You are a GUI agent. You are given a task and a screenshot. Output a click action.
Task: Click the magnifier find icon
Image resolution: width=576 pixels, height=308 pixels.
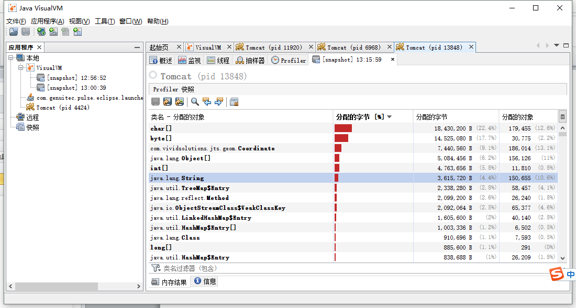[195, 102]
